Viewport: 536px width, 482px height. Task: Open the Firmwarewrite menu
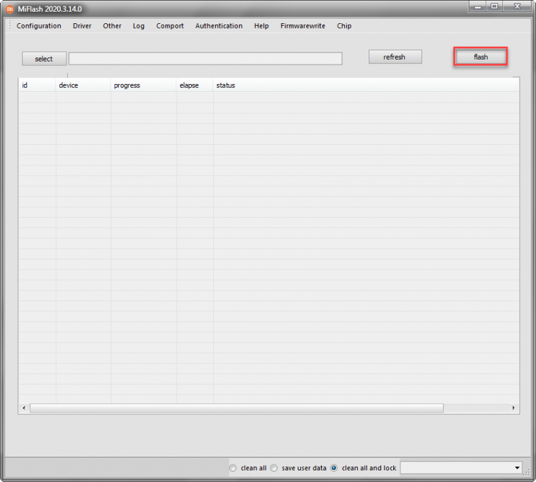pyautogui.click(x=303, y=26)
